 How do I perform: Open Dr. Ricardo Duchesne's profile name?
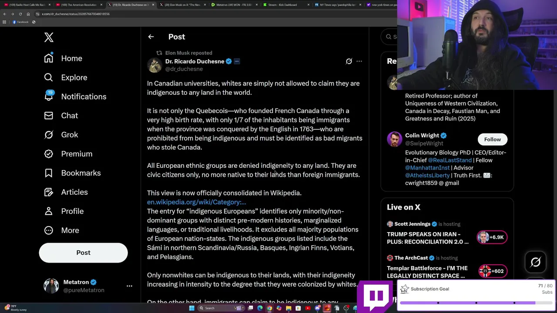[x=195, y=61]
